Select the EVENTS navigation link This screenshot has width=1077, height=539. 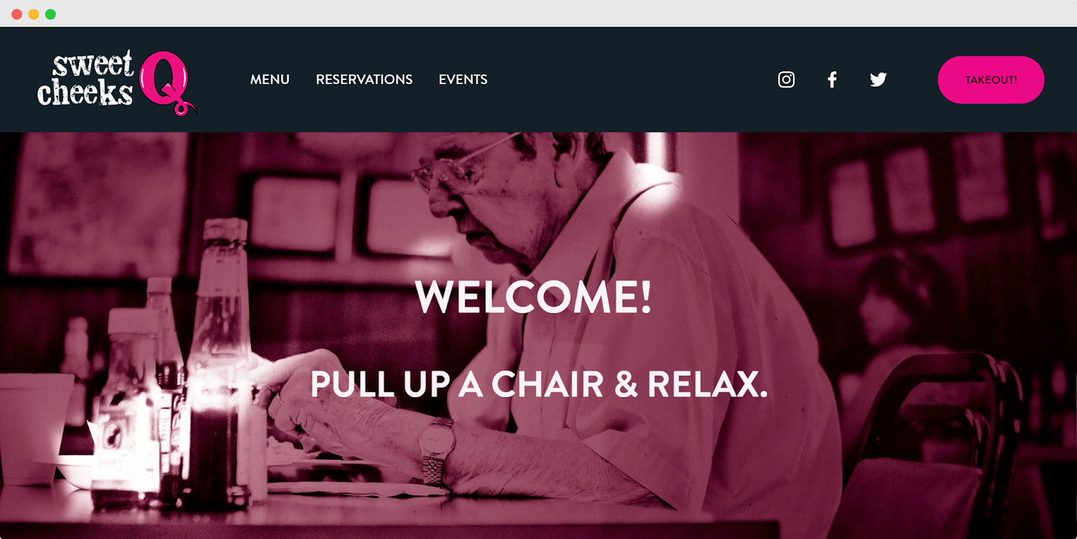463,79
